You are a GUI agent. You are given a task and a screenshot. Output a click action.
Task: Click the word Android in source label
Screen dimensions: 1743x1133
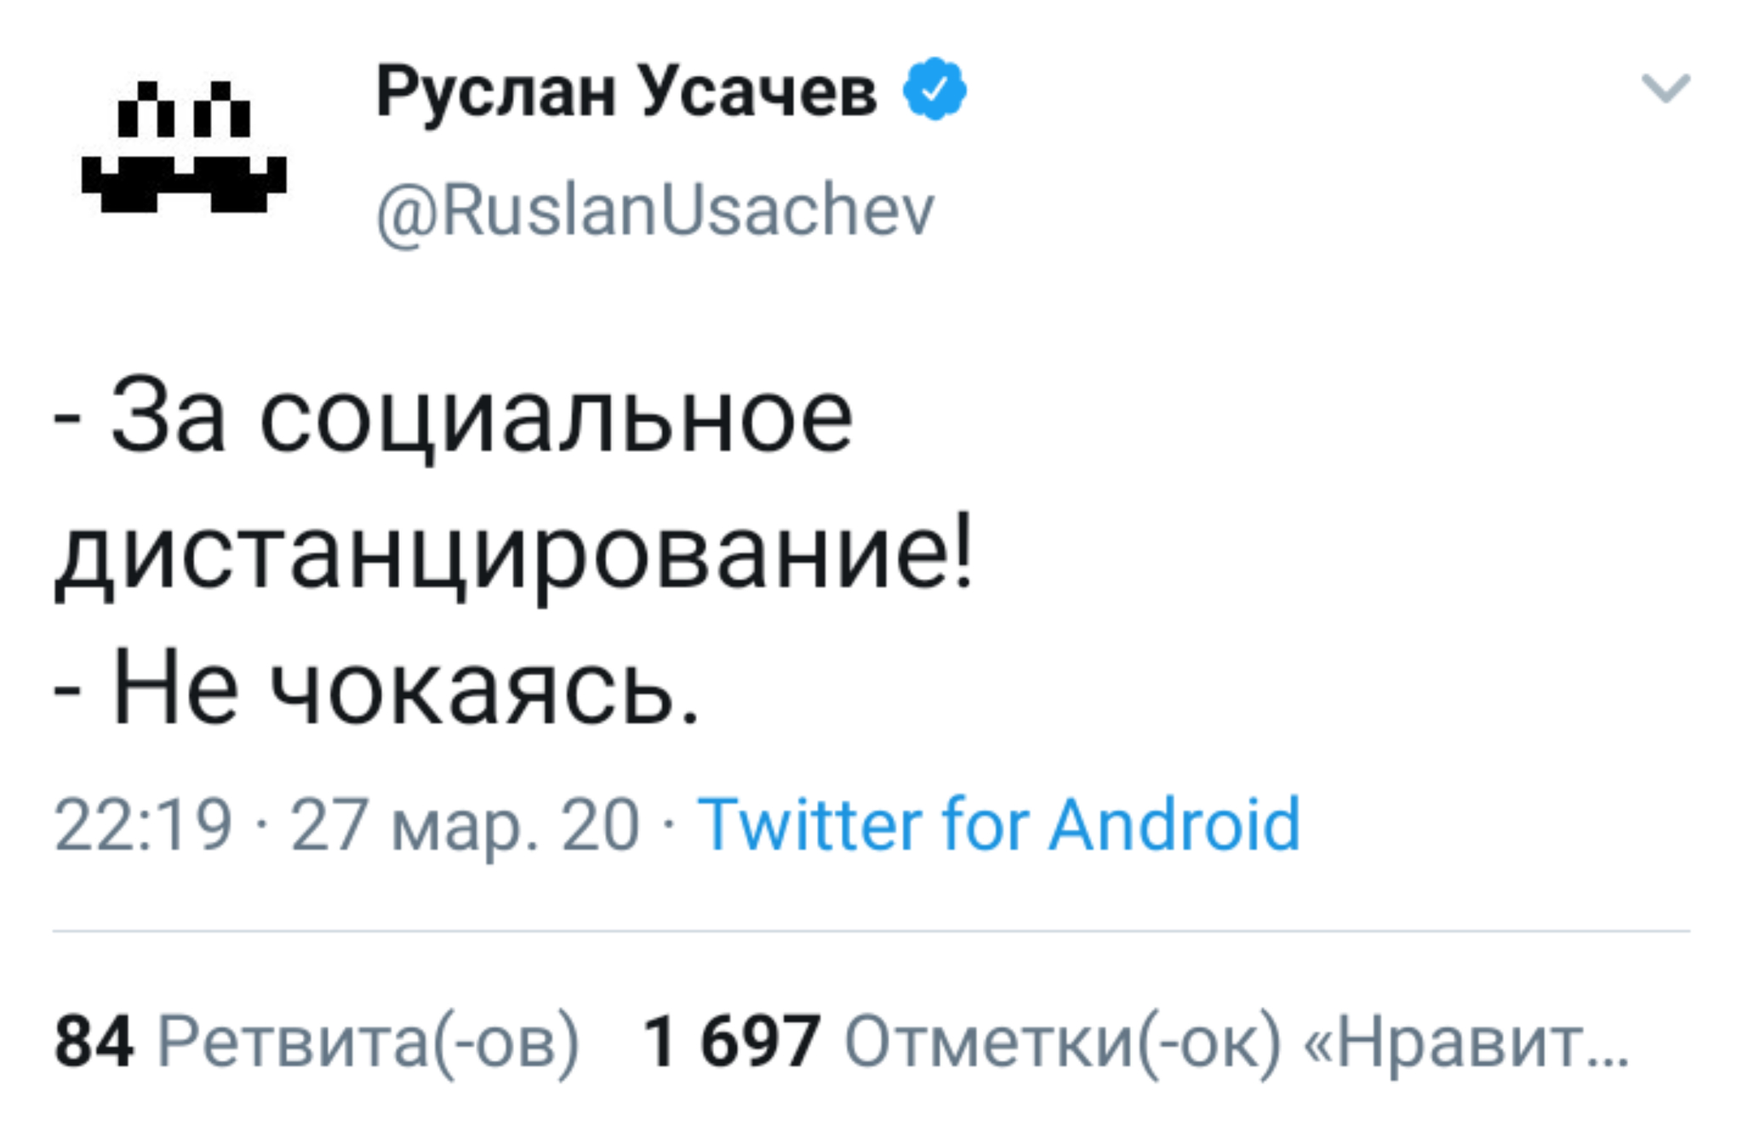[x=1174, y=824]
